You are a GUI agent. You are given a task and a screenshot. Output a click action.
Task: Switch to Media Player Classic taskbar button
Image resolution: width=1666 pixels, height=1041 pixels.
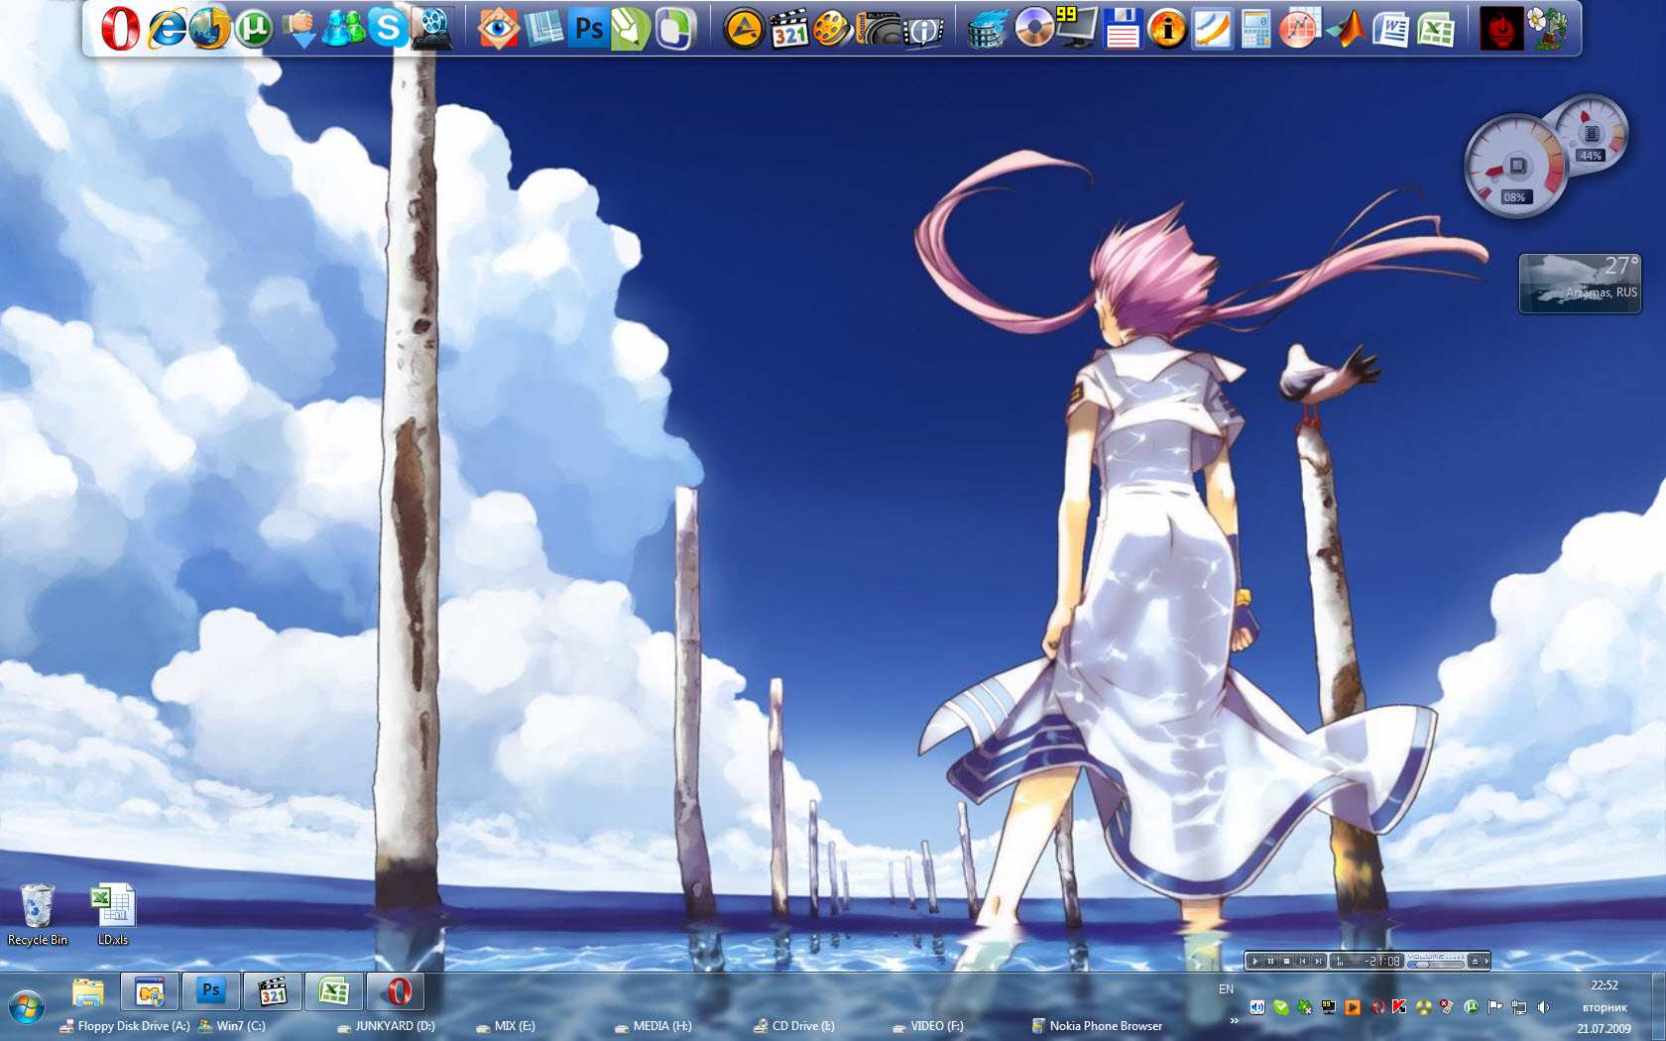[x=273, y=991]
